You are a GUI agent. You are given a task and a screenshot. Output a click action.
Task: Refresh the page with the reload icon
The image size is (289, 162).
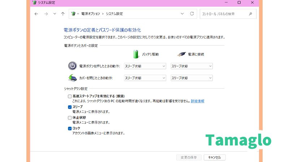click(192, 14)
